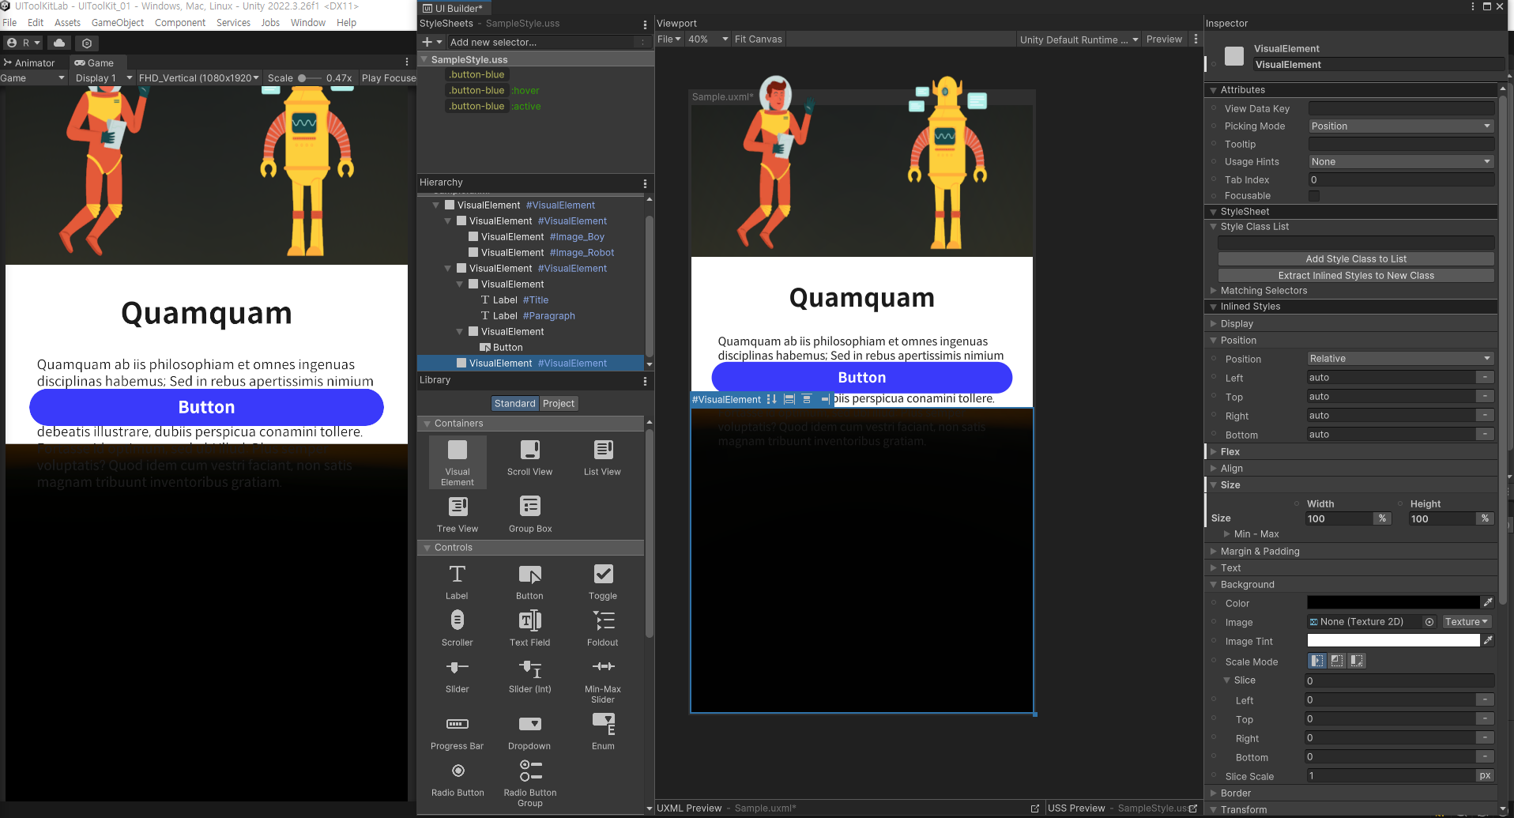Open the white Image Tint swatch
Screen dimensions: 1514x818
pos(1393,641)
